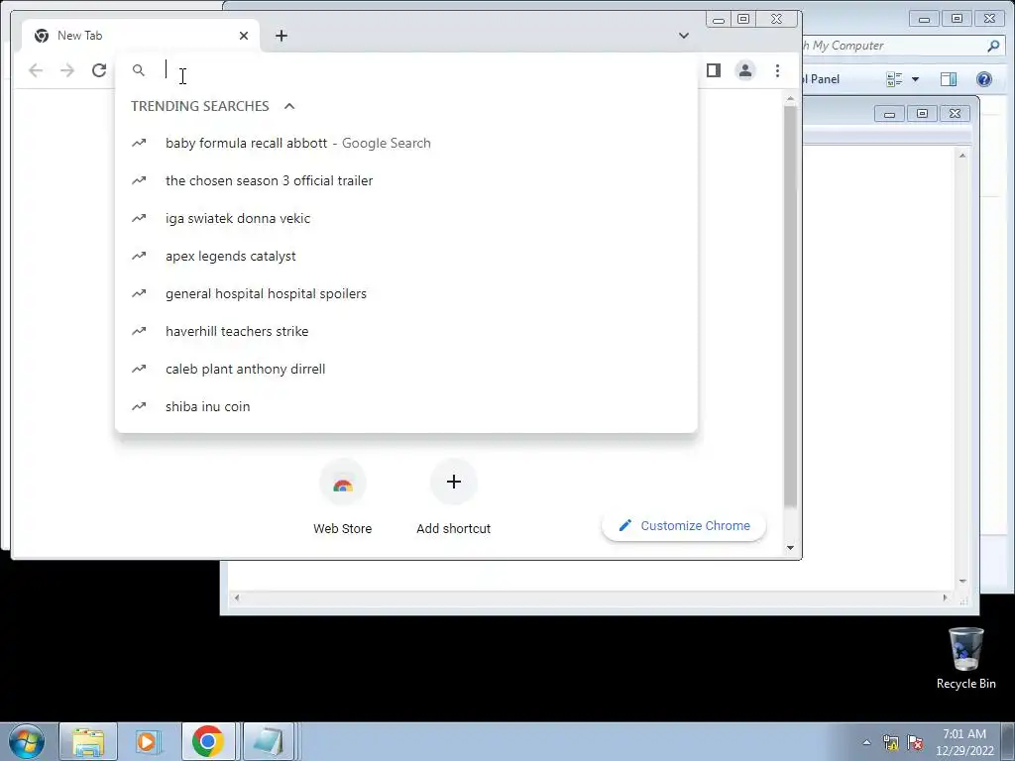Select suggestion 'general hospital hospital spoilers'
This screenshot has width=1015, height=761.
(x=405, y=293)
